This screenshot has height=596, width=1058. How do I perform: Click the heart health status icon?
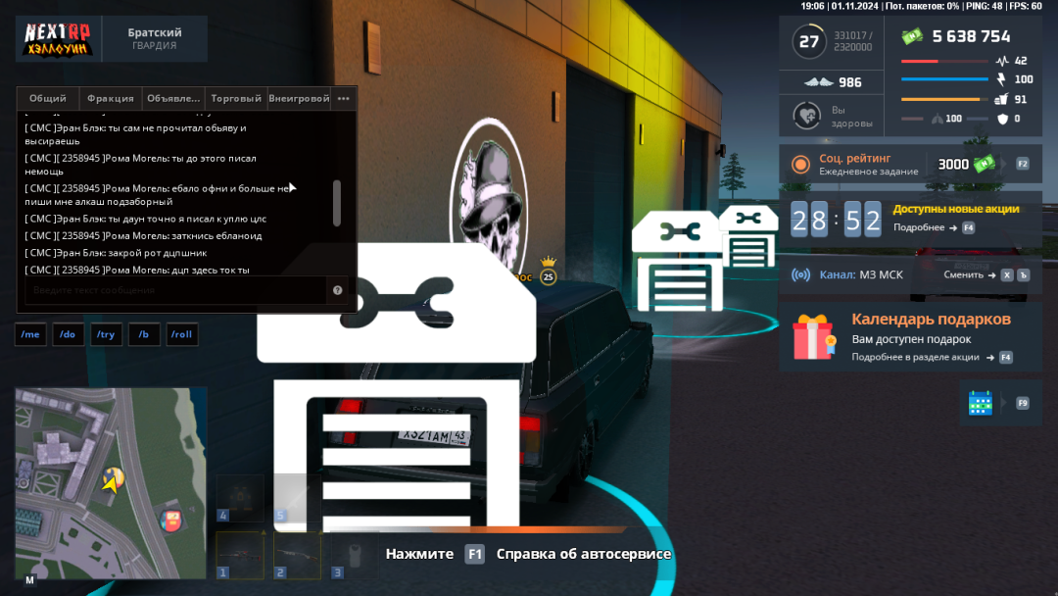pos(806,116)
